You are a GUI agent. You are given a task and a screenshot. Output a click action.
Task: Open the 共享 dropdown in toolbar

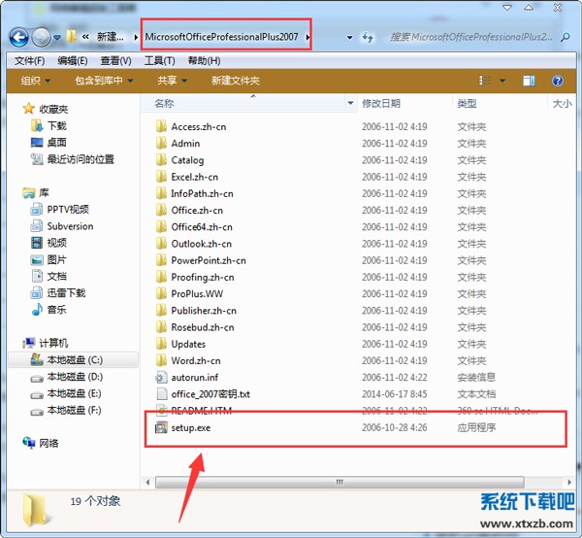pyautogui.click(x=172, y=81)
